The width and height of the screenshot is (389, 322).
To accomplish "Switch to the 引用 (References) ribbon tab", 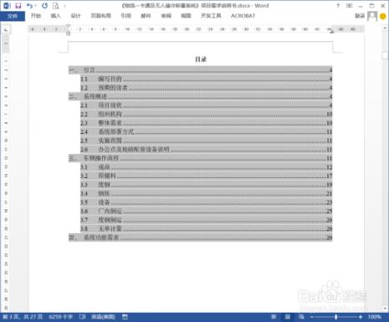I will coord(125,16).
